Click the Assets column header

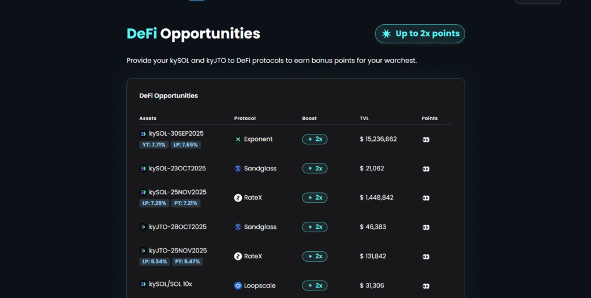(x=148, y=118)
